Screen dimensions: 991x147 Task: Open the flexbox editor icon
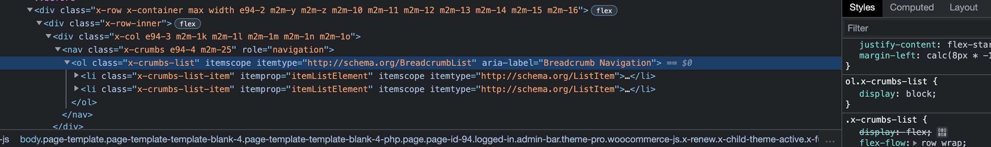pyautogui.click(x=942, y=132)
